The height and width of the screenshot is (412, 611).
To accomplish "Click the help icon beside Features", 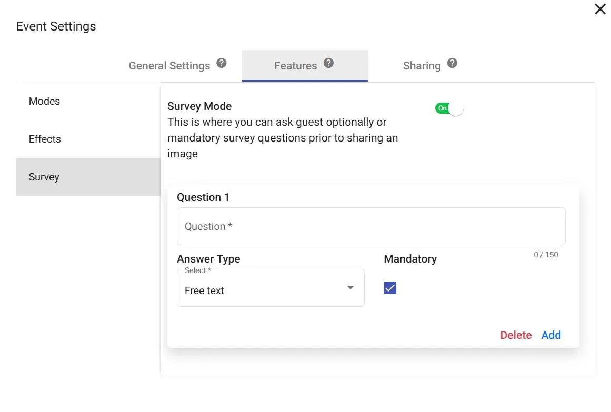I will point(328,63).
